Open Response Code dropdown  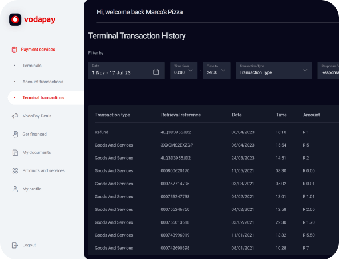[328, 70]
